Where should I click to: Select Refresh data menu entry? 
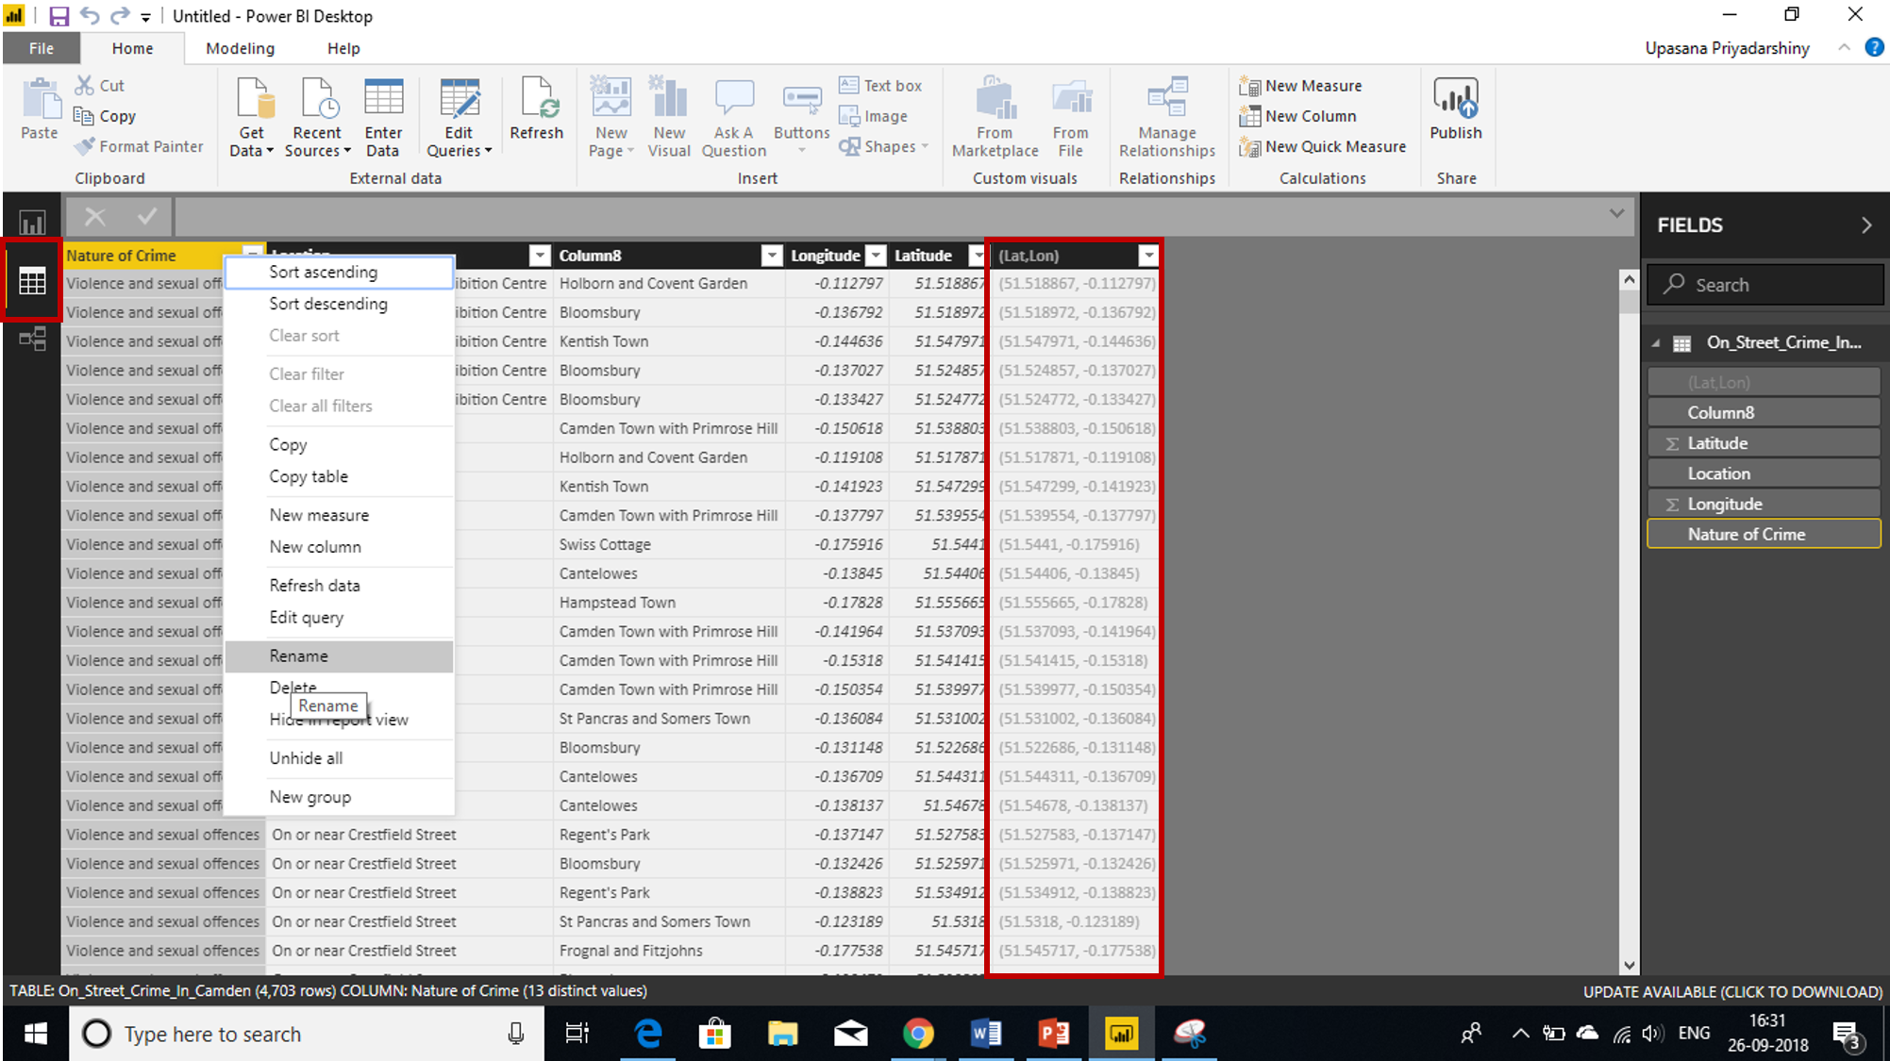(x=339, y=586)
